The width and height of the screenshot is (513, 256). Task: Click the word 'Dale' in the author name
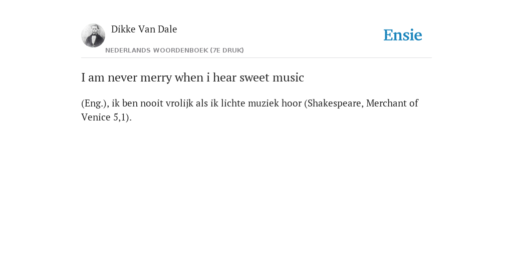[167, 29]
